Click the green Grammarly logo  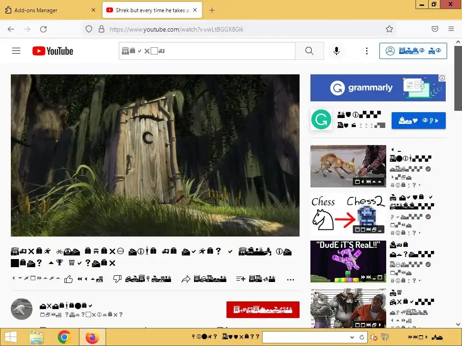(x=321, y=119)
